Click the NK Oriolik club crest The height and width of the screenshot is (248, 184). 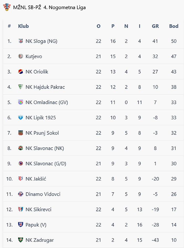(21, 71)
